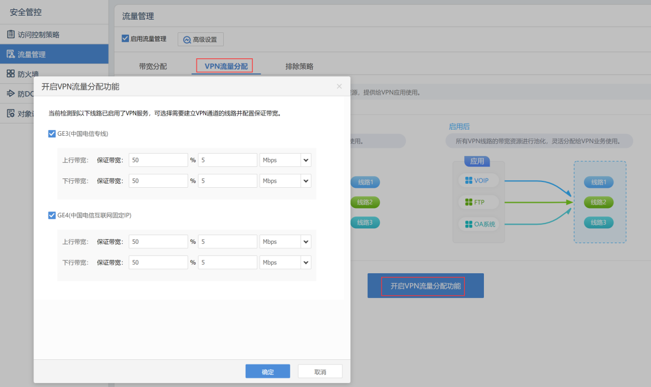
Task: Click the 取消 cancel button
Action: click(320, 371)
